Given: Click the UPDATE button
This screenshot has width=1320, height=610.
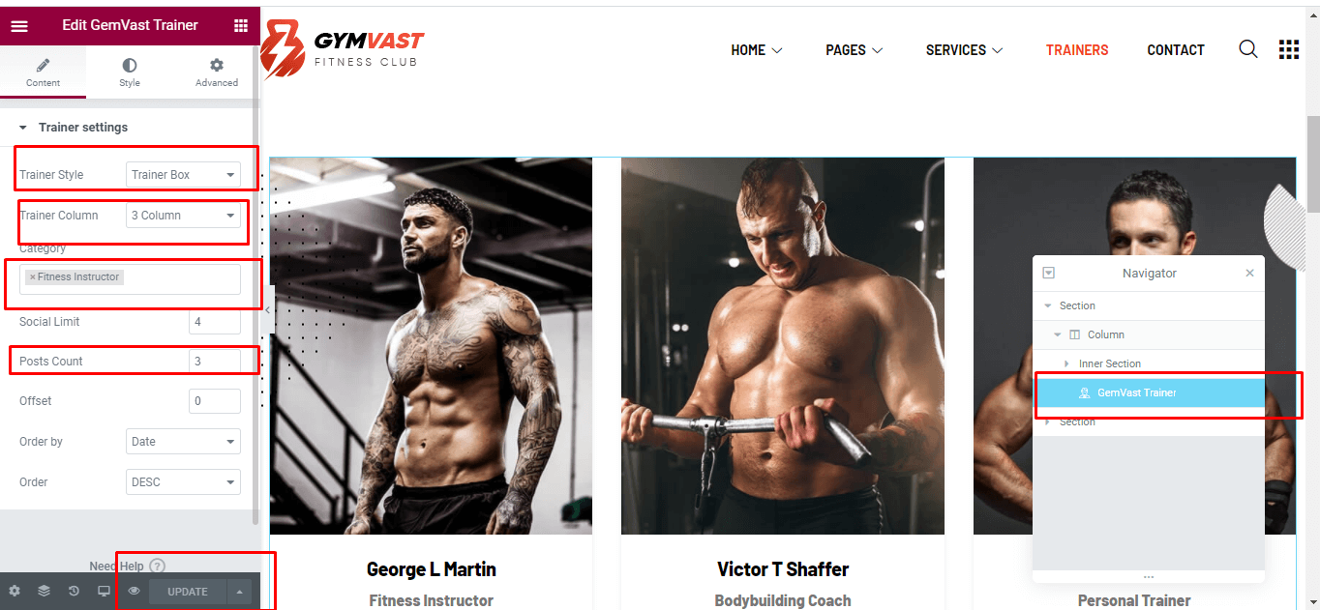Looking at the screenshot, I should click(x=188, y=592).
